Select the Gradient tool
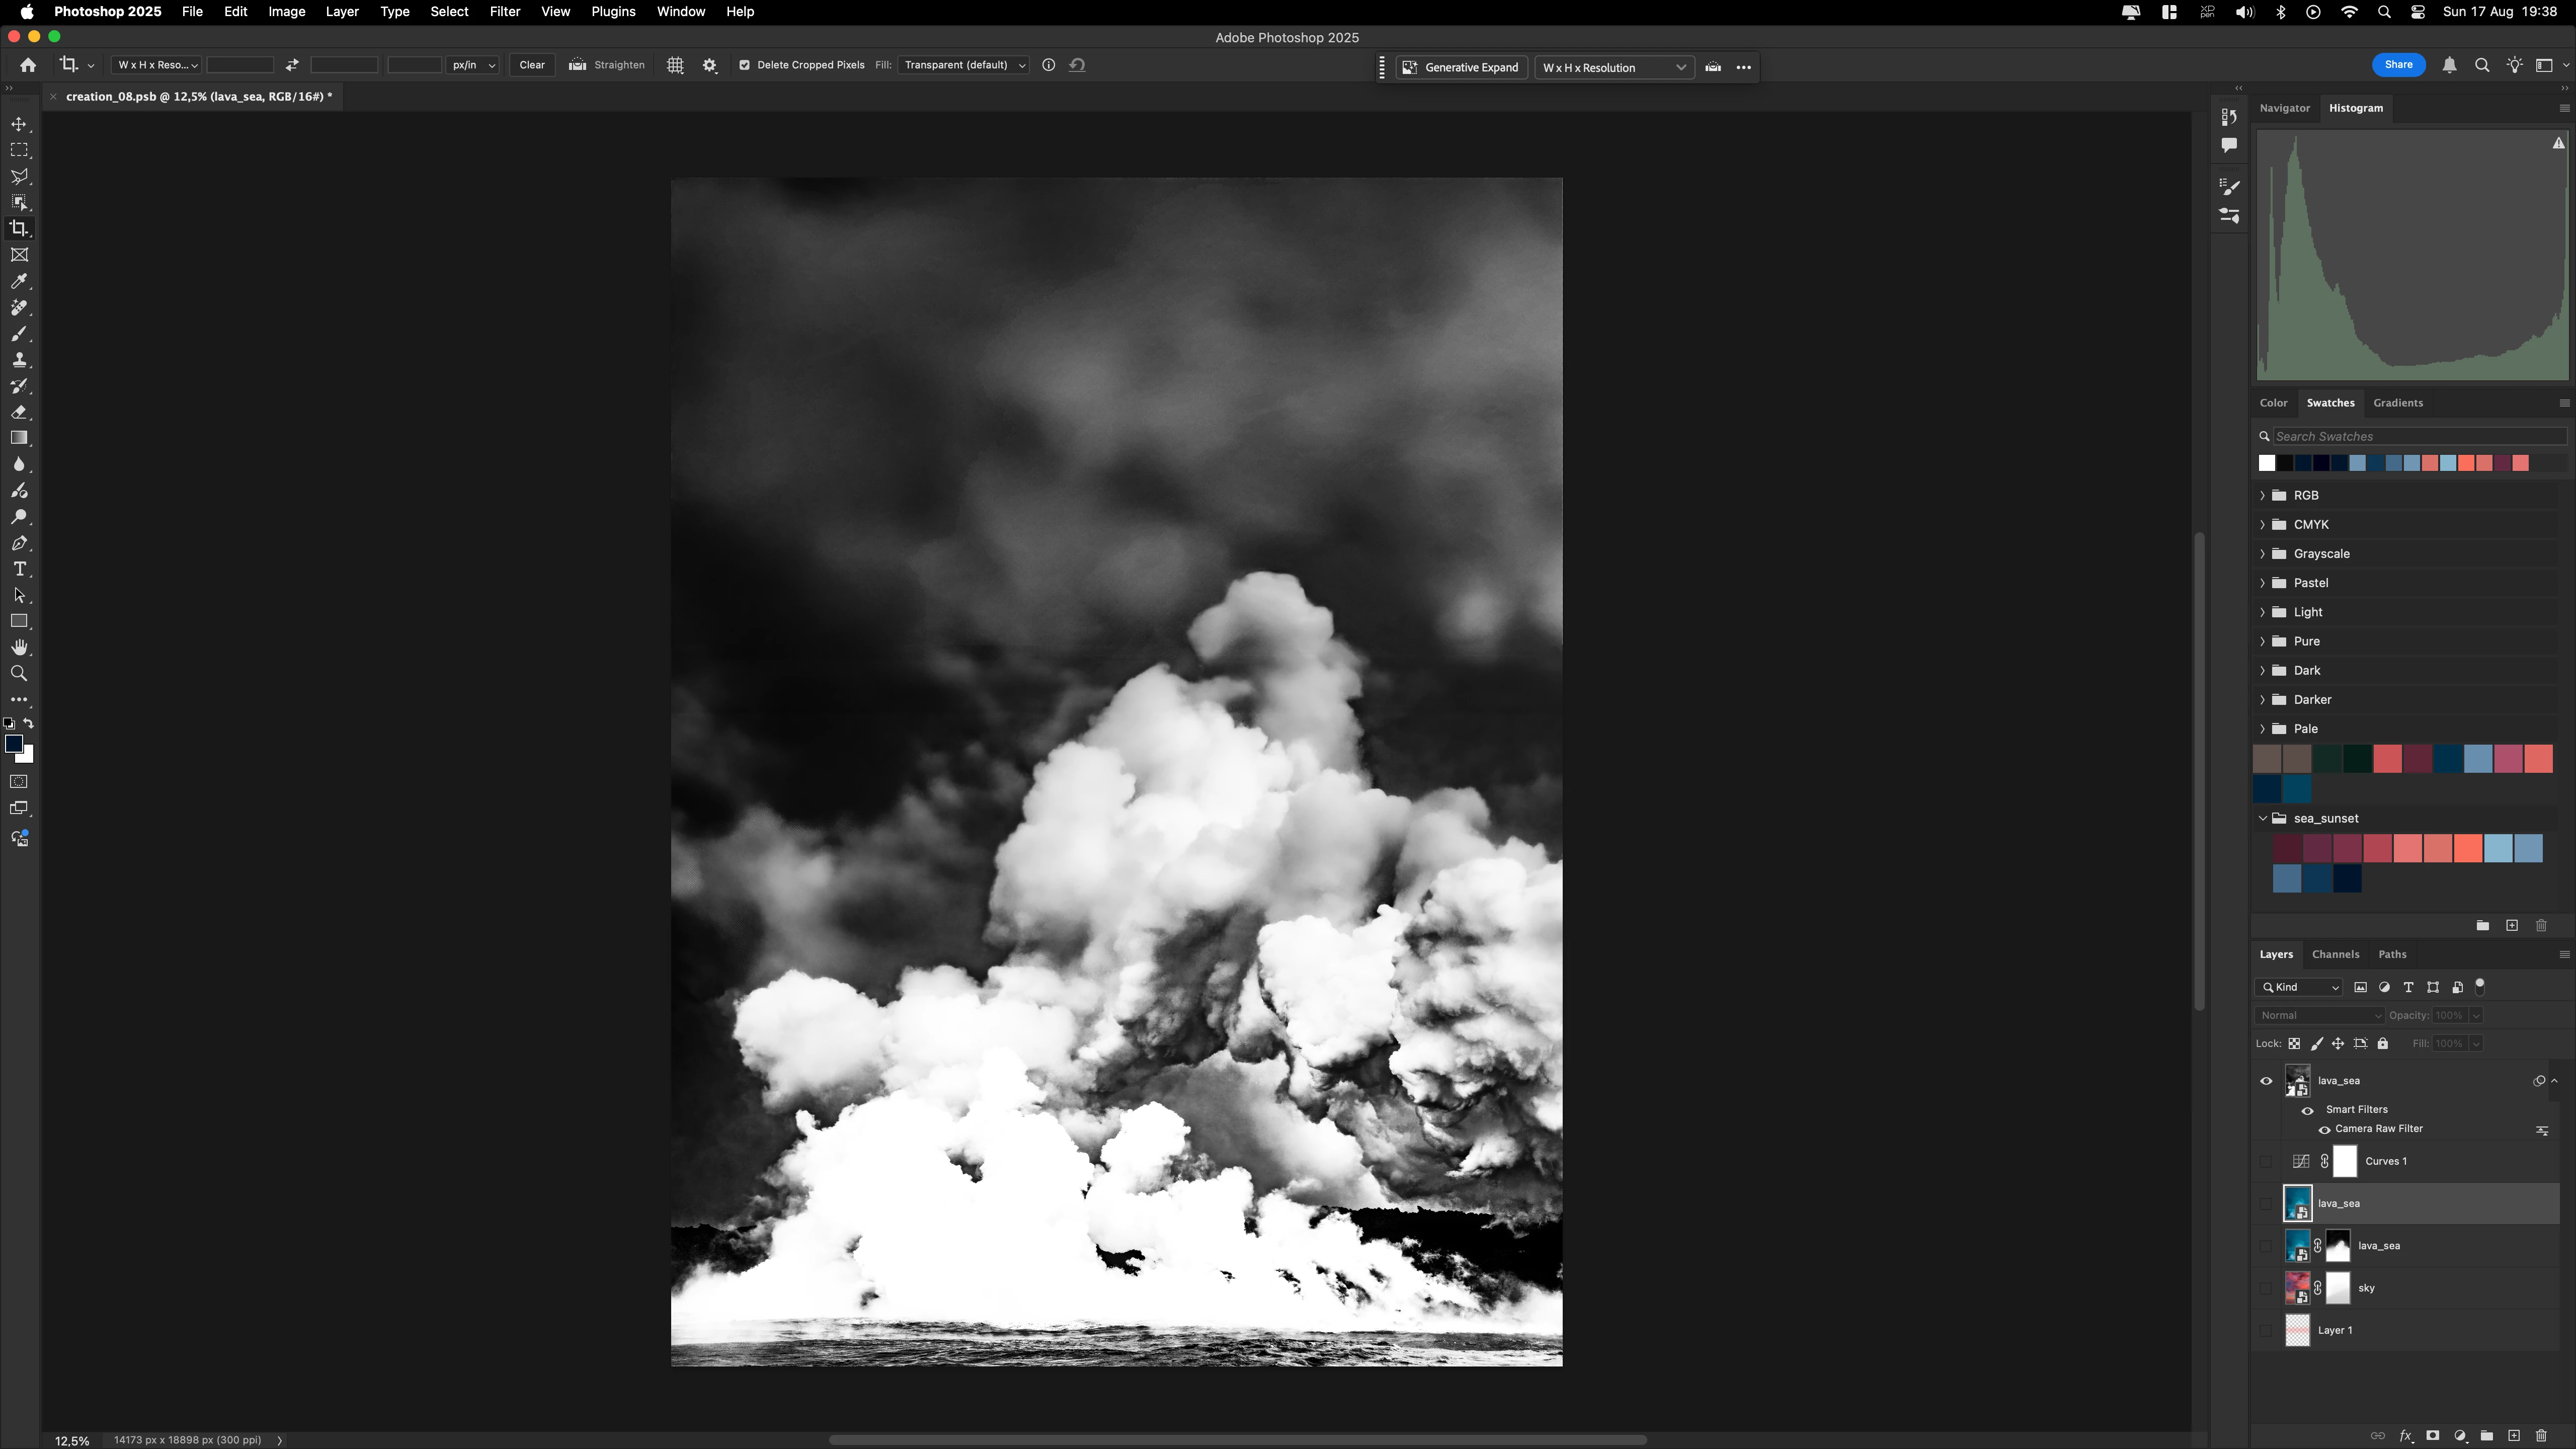Image resolution: width=2576 pixels, height=1449 pixels. 19,438
